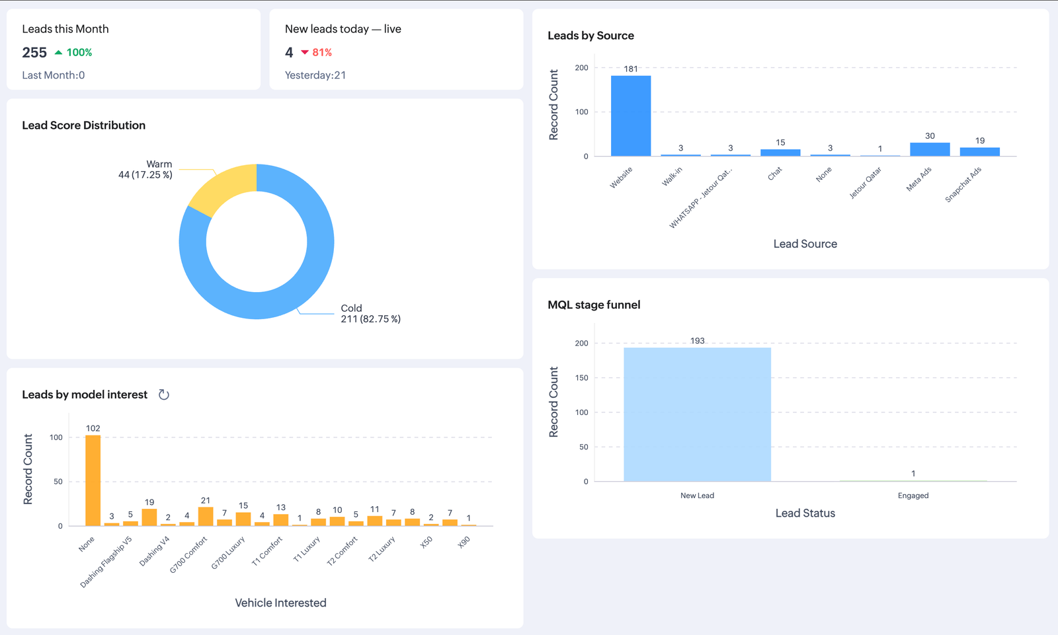Click 'MQL stage funnel' heading
This screenshot has height=635, width=1058.
pyautogui.click(x=594, y=305)
